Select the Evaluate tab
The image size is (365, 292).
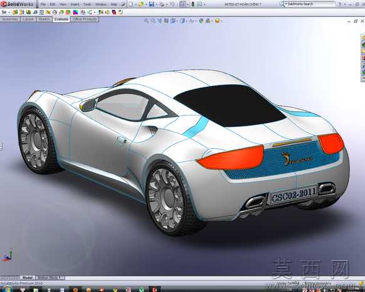point(61,19)
